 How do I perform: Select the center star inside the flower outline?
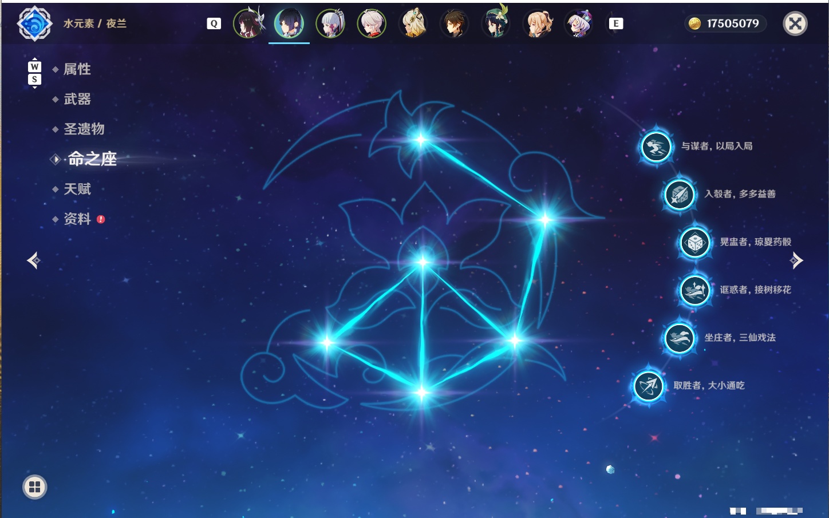coord(423,262)
